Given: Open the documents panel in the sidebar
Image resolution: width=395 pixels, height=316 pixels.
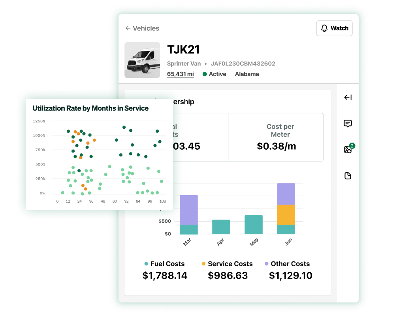Looking at the screenshot, I should tap(347, 175).
